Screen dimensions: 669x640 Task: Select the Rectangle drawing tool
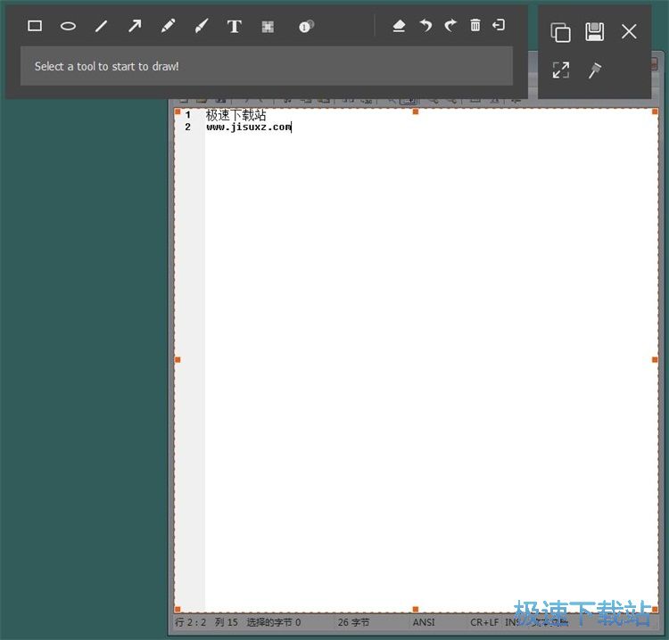35,27
